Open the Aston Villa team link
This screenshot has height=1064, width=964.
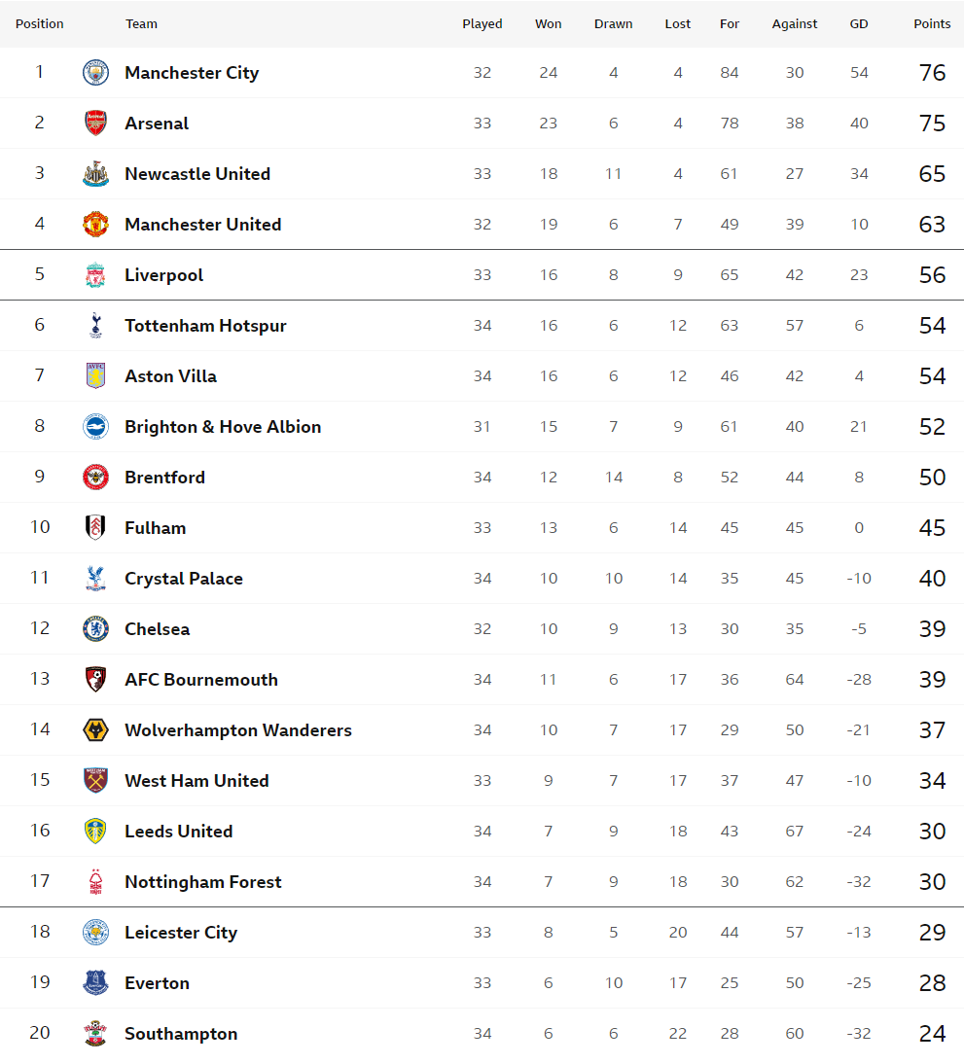(x=170, y=376)
